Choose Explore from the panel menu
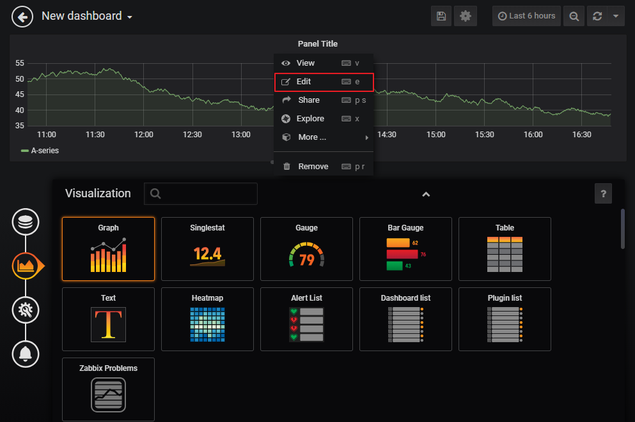The height and width of the screenshot is (422, 635). pos(323,119)
